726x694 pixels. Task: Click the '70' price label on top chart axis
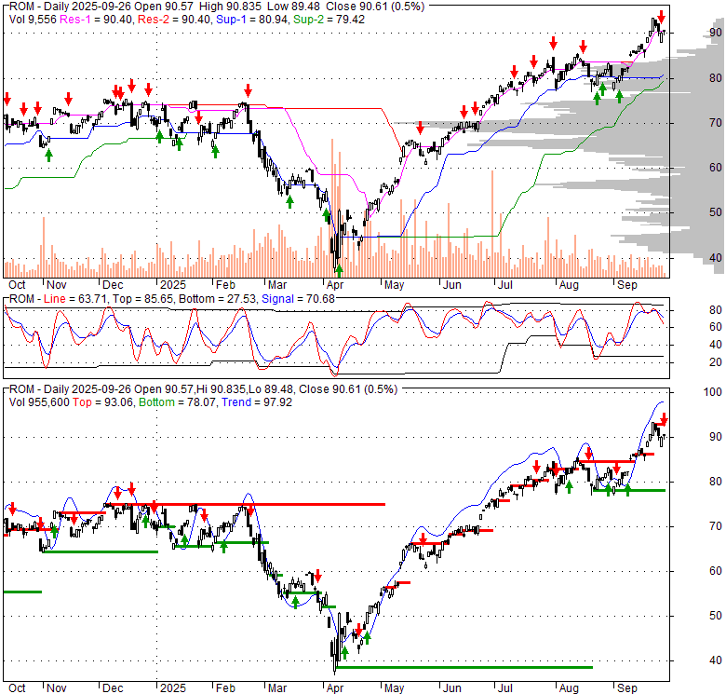tap(716, 123)
